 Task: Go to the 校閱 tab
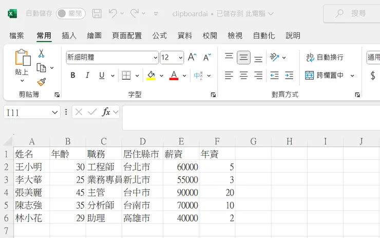(210, 35)
